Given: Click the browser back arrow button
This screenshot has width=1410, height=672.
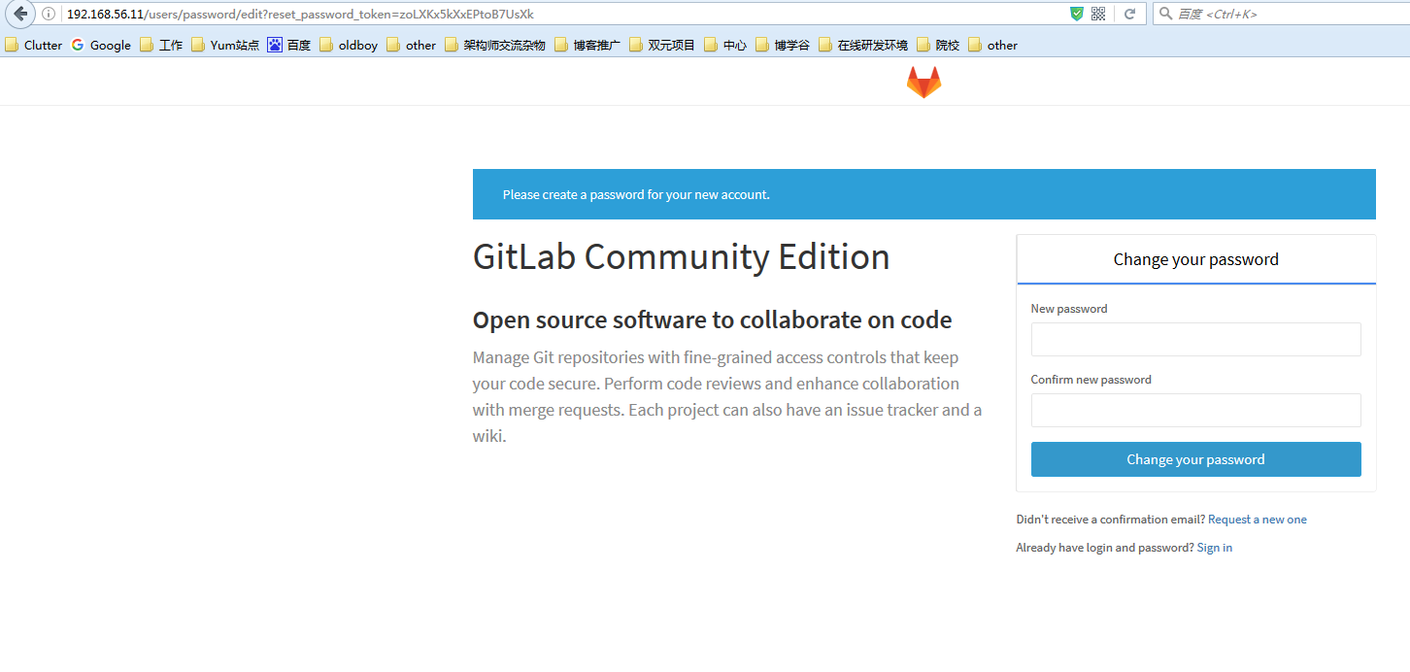Looking at the screenshot, I should click(20, 14).
